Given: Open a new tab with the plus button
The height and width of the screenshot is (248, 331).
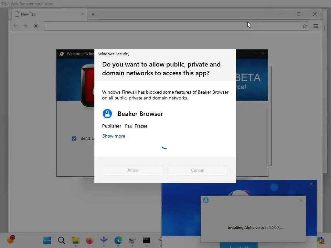Looking at the screenshot, I should pyautogui.click(x=93, y=14).
